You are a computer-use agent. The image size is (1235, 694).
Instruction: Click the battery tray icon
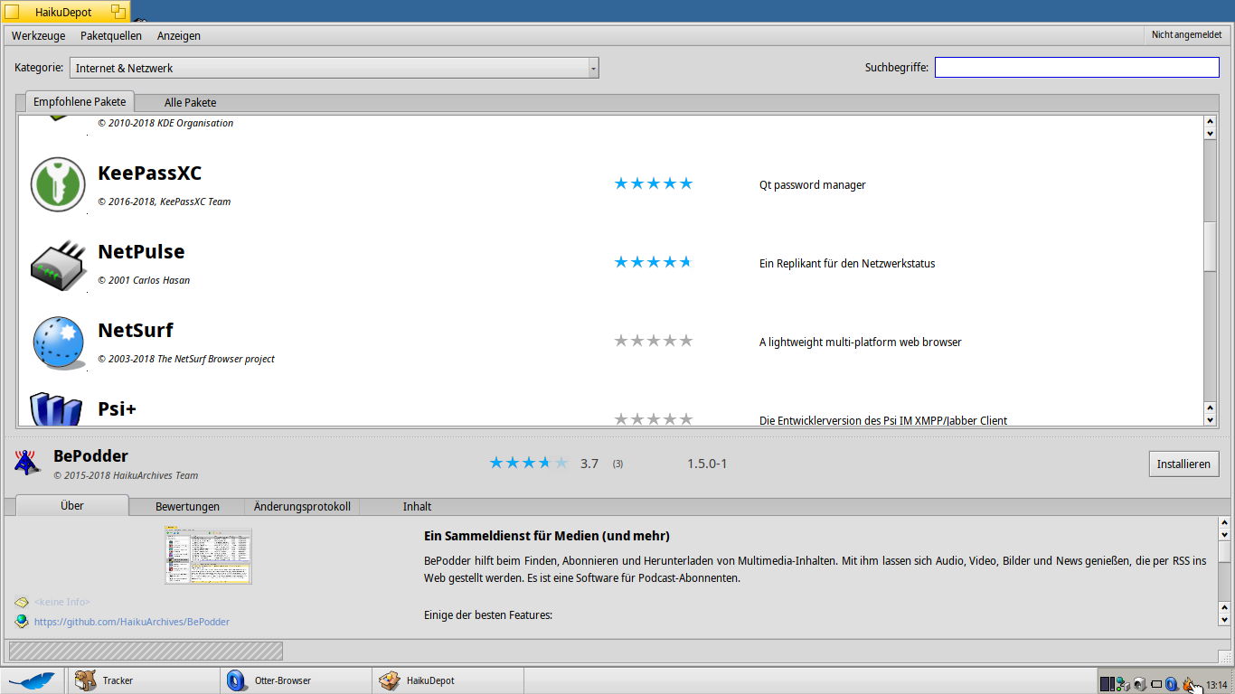(x=1156, y=684)
